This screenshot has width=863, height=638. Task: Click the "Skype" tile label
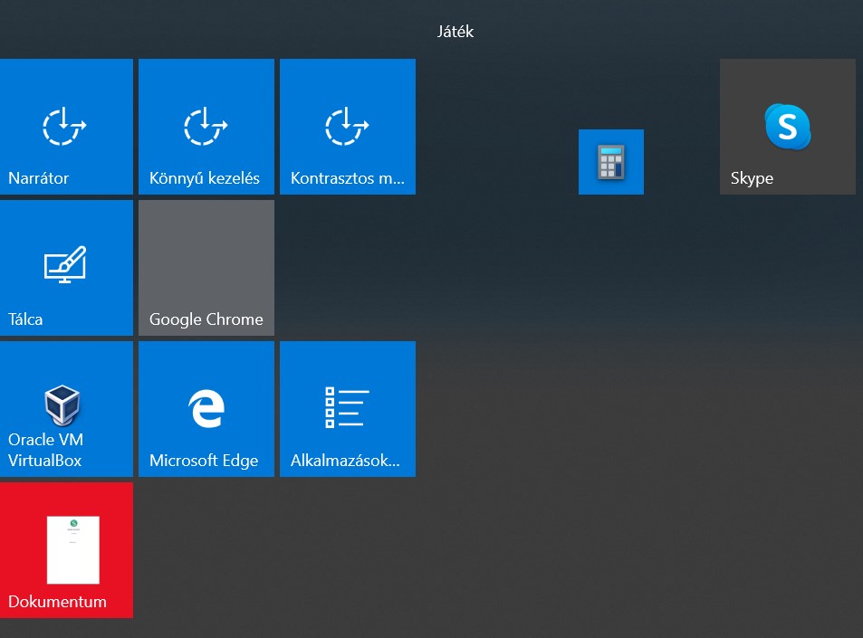752,178
